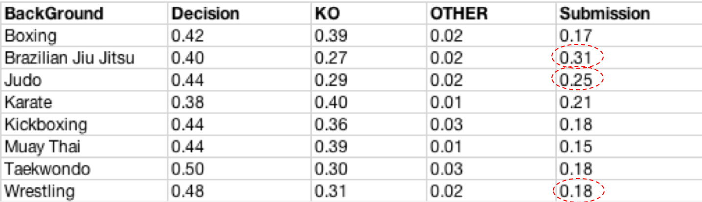Select the circled Judo Submission value 0.25
Viewport: 702px width, 202px height.
[576, 80]
